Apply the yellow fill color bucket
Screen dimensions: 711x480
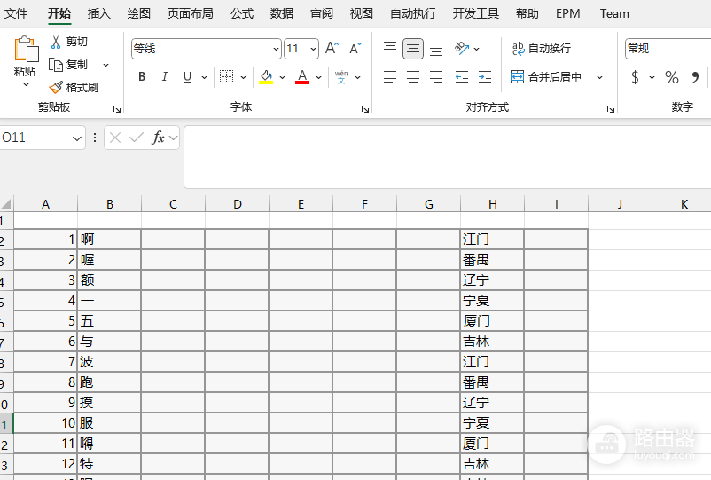pos(266,76)
